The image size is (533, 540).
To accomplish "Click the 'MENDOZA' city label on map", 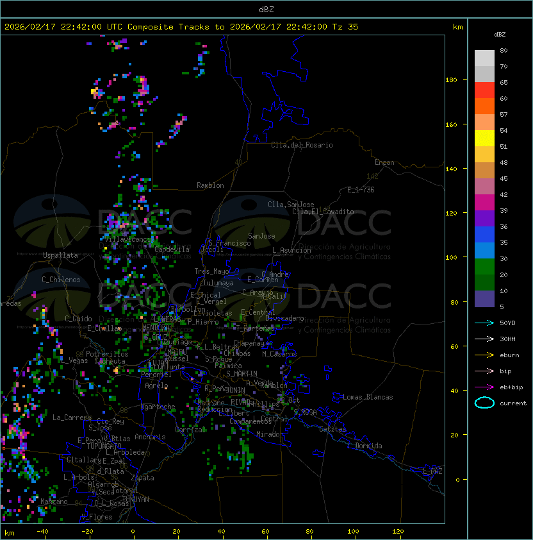I will tap(156, 327).
